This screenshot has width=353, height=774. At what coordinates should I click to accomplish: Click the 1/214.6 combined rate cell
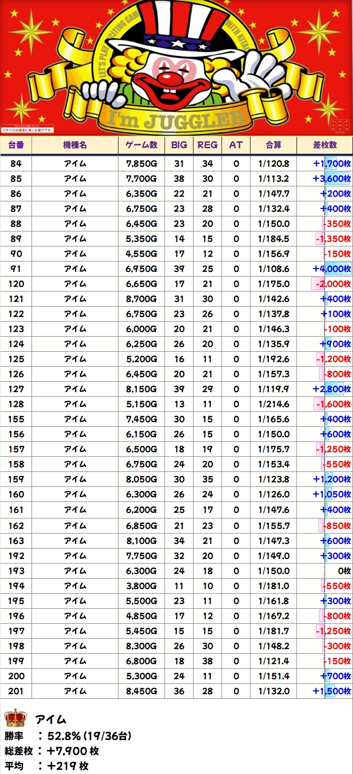point(273,404)
